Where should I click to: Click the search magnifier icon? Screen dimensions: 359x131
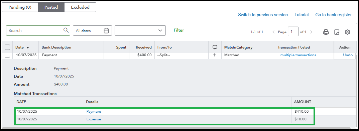66,30
